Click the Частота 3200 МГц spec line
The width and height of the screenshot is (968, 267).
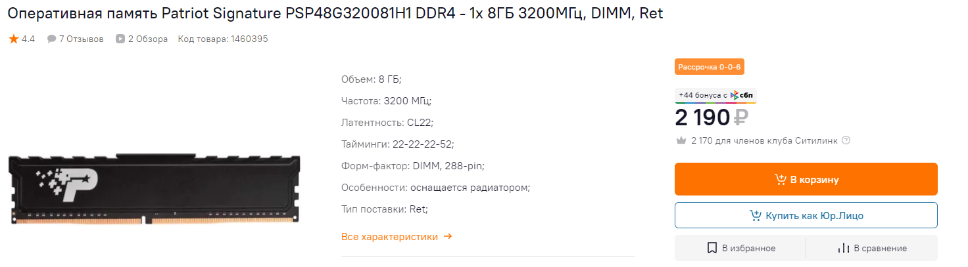point(386,101)
